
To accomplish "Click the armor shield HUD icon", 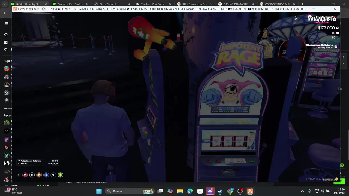I will click(32, 175).
